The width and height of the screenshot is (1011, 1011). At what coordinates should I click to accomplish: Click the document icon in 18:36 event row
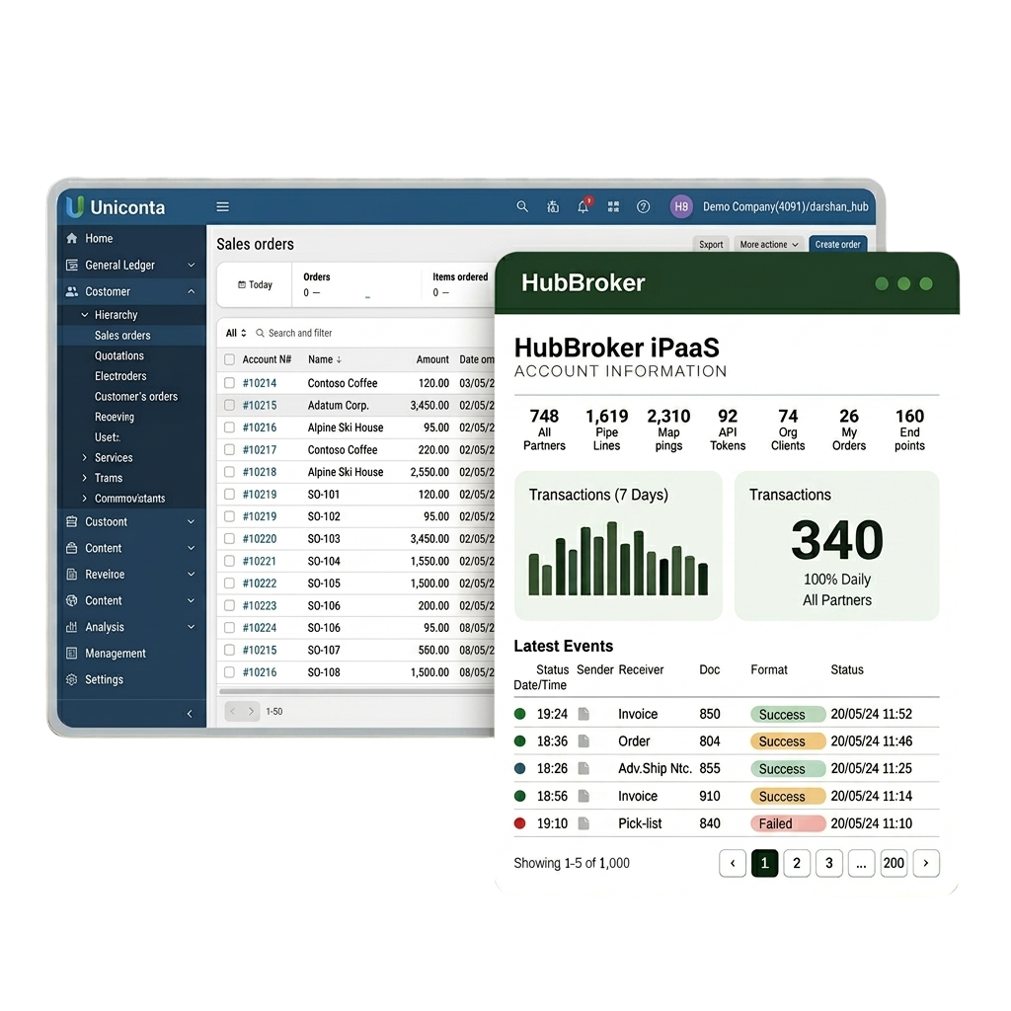[583, 740]
